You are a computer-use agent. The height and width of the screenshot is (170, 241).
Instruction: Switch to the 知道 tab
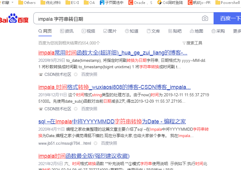tap(132, 31)
